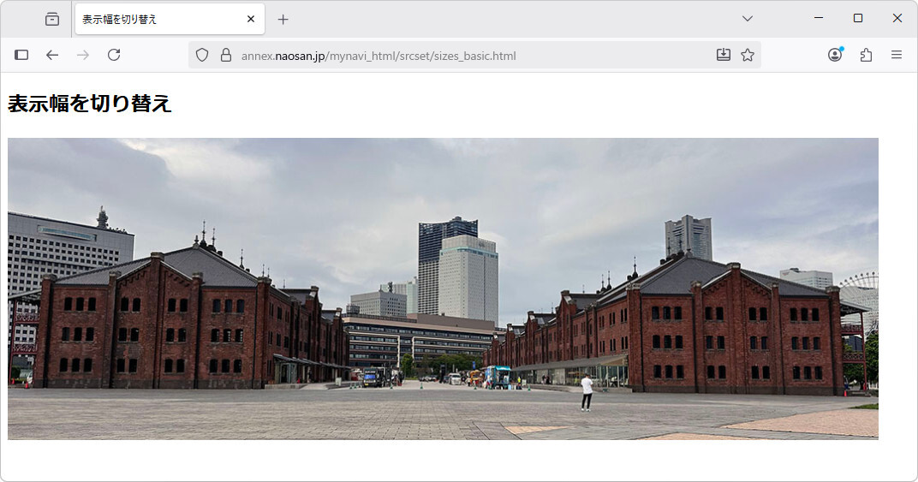Viewport: 918px width, 482px height.
Task: Click the red brick warehouse photo
Action: point(443,289)
